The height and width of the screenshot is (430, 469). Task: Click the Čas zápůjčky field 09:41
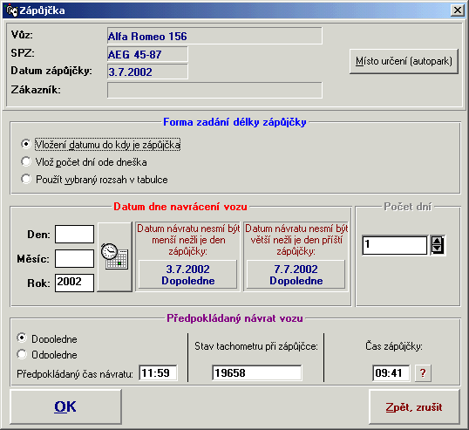click(x=391, y=373)
